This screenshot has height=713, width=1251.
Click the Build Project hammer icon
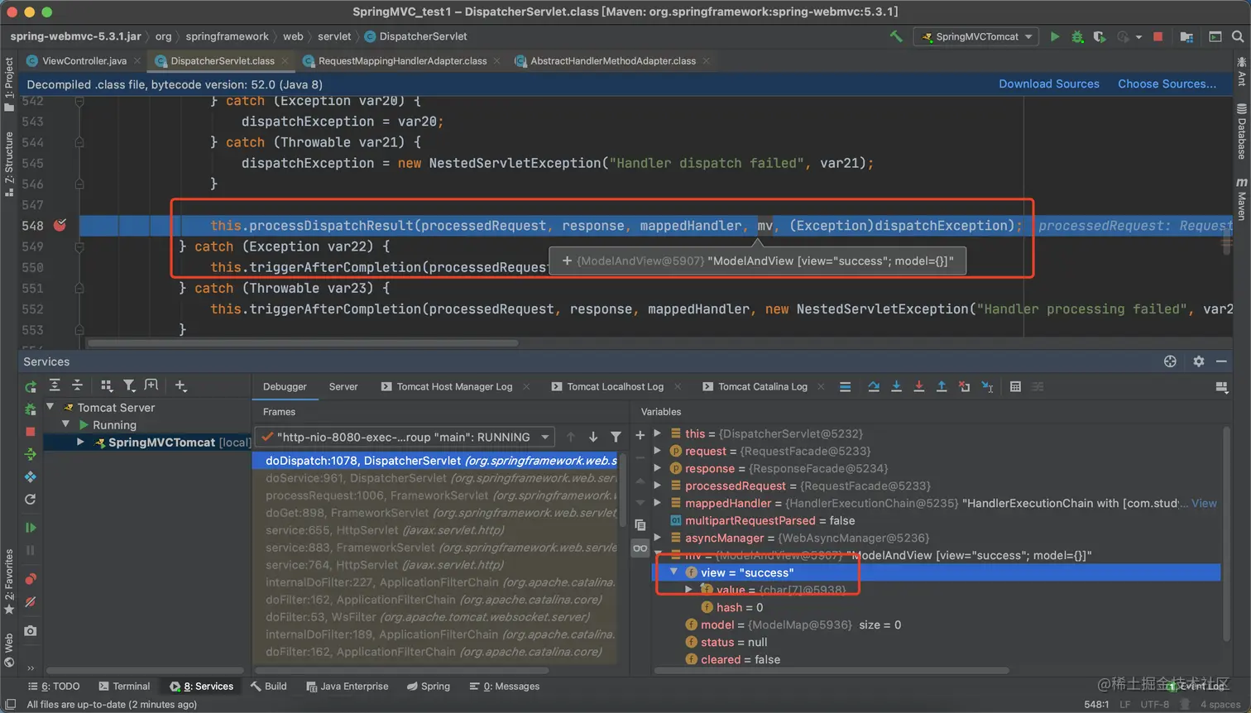896,36
